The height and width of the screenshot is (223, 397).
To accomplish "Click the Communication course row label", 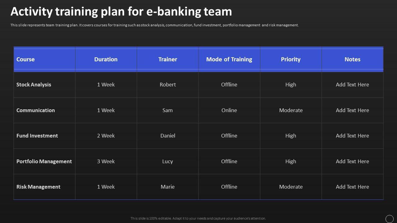I will coord(36,110).
